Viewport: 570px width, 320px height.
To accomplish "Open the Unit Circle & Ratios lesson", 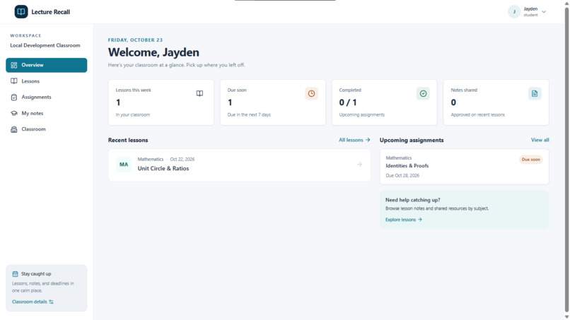I will 239,165.
